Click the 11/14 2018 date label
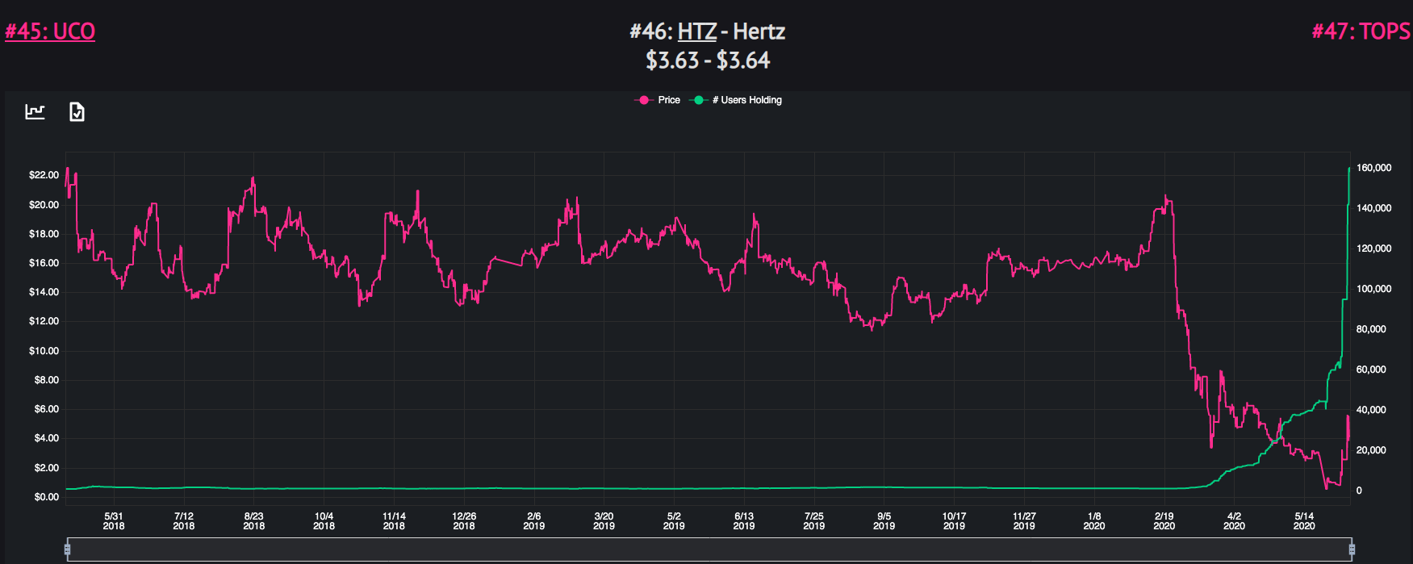Viewport: 1413px width, 564px height. (394, 521)
